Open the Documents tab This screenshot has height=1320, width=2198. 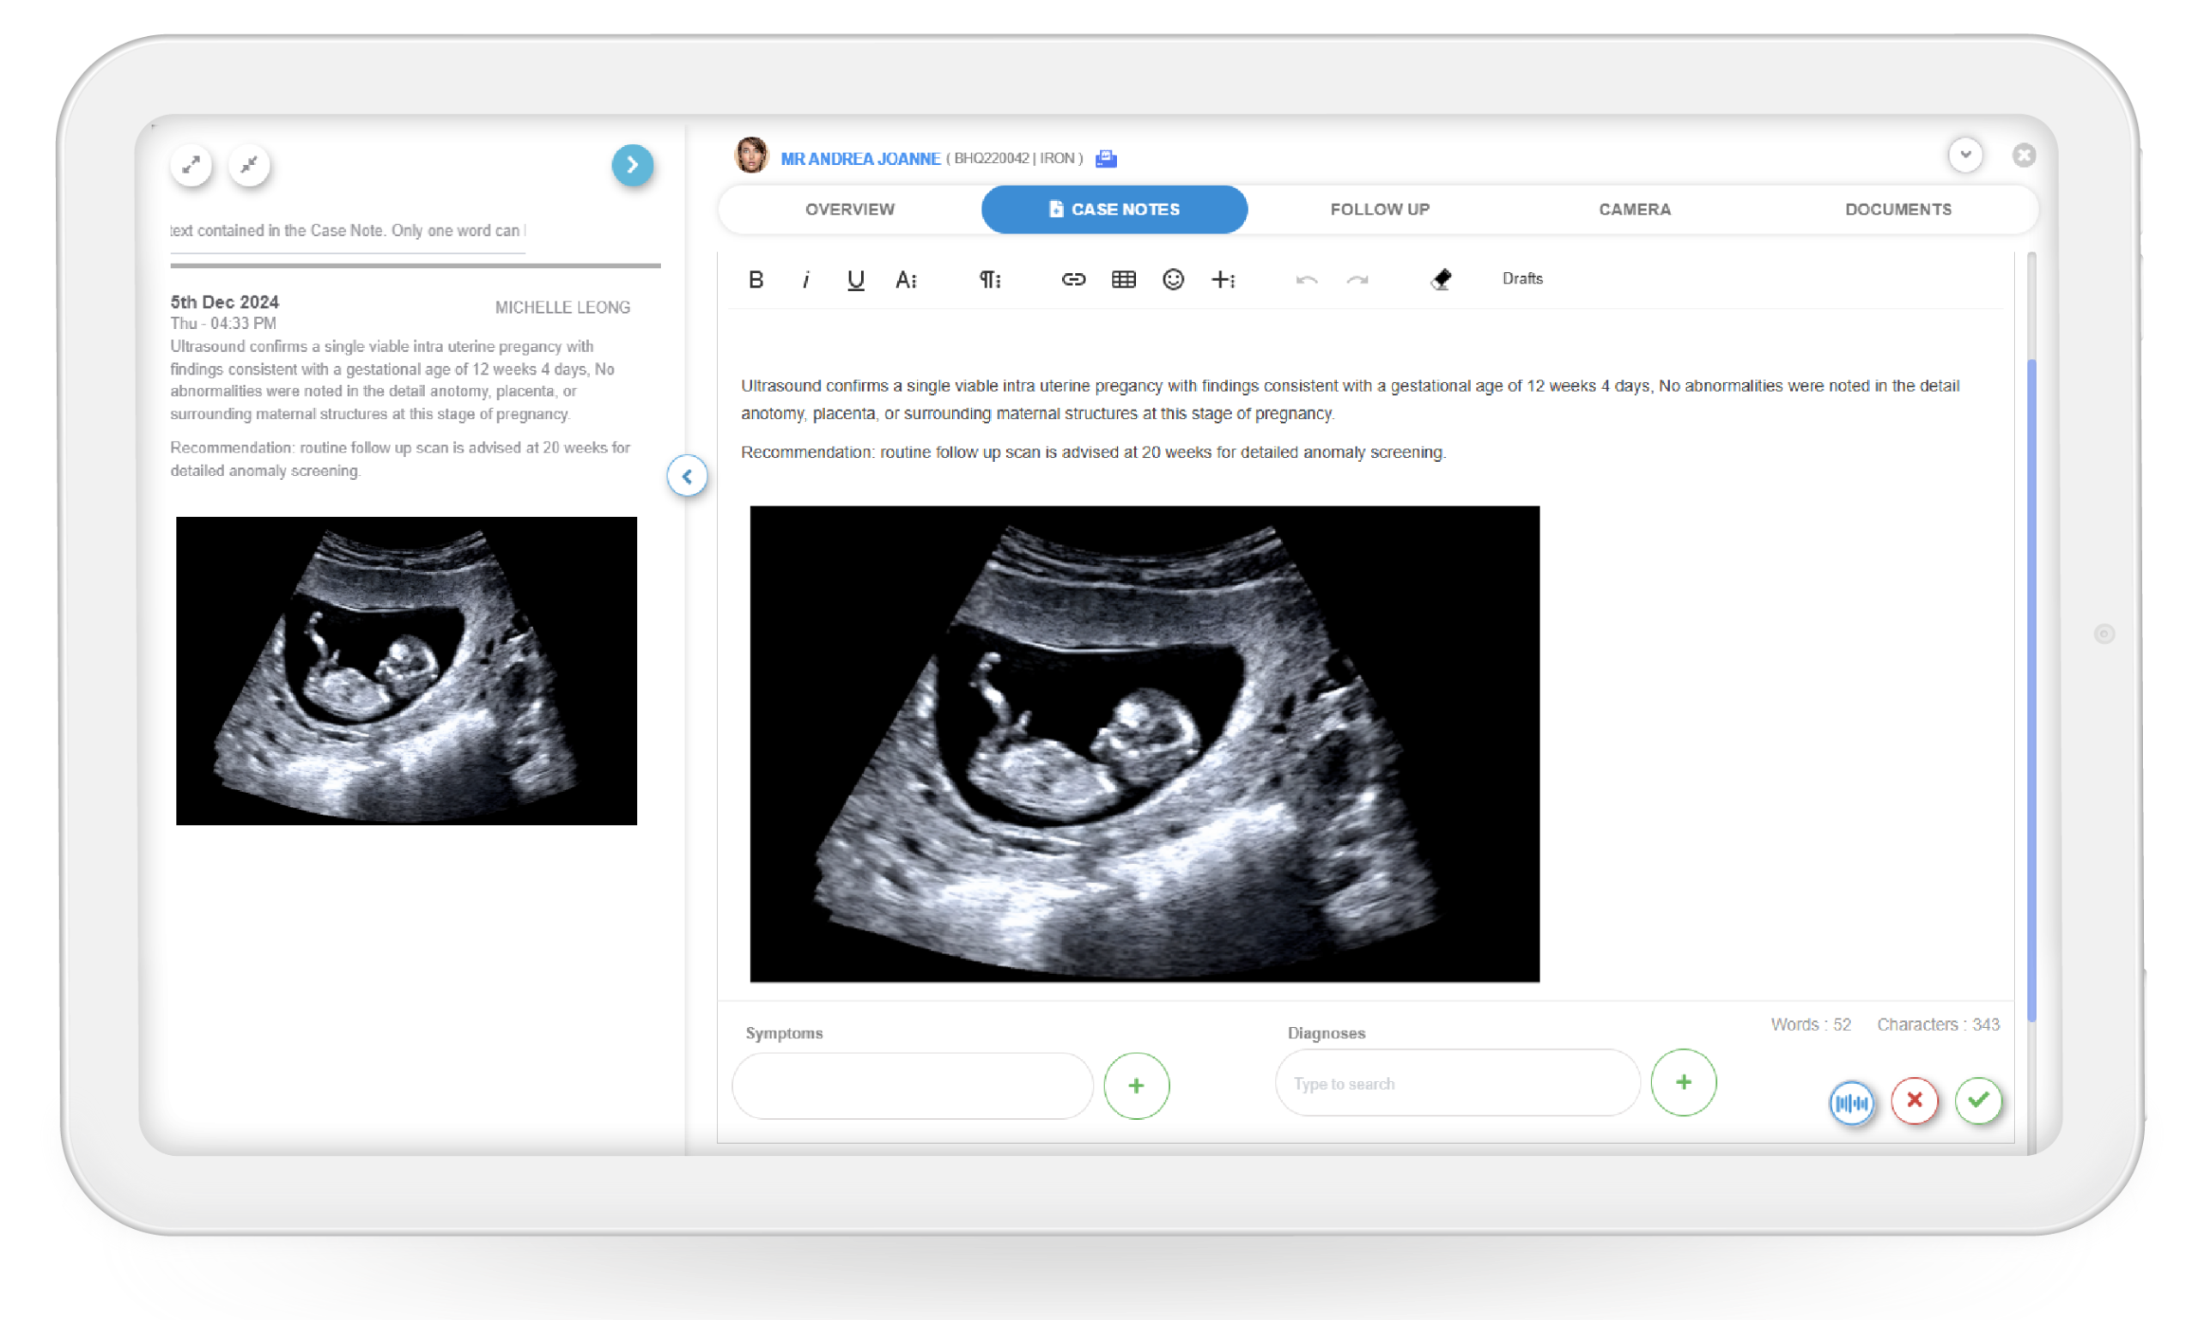click(x=1897, y=209)
